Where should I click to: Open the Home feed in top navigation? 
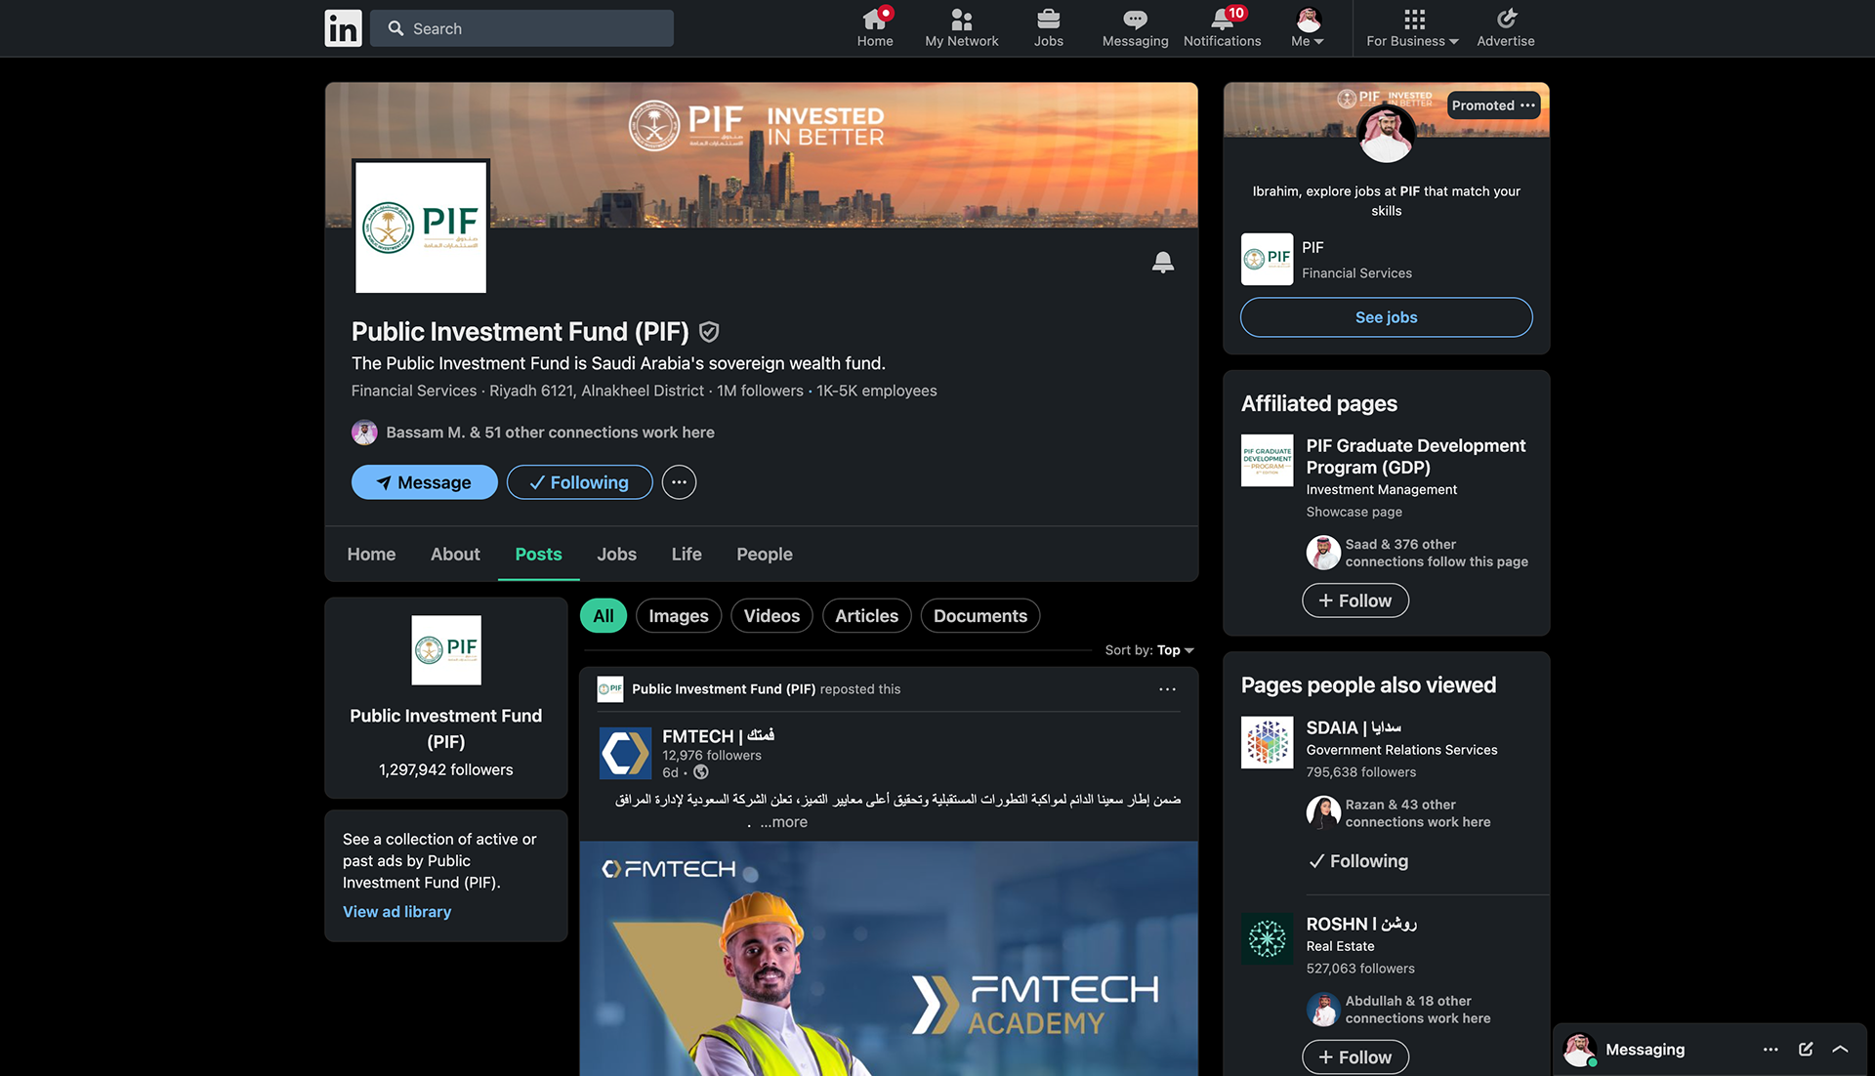pyautogui.click(x=875, y=28)
